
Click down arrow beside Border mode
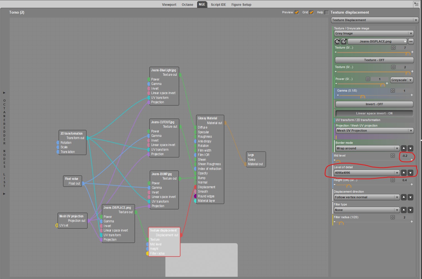tap(410, 148)
